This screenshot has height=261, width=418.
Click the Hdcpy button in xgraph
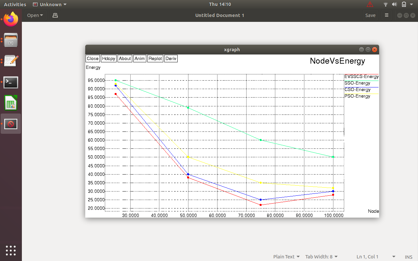click(x=109, y=58)
